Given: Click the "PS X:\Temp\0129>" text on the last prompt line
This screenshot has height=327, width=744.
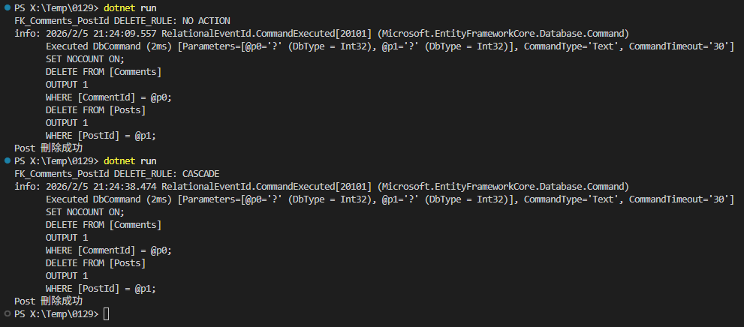Looking at the screenshot, I should point(56,313).
